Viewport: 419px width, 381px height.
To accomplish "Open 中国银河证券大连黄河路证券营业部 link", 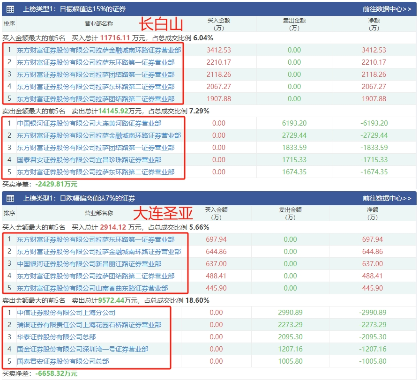I will click(x=89, y=123).
